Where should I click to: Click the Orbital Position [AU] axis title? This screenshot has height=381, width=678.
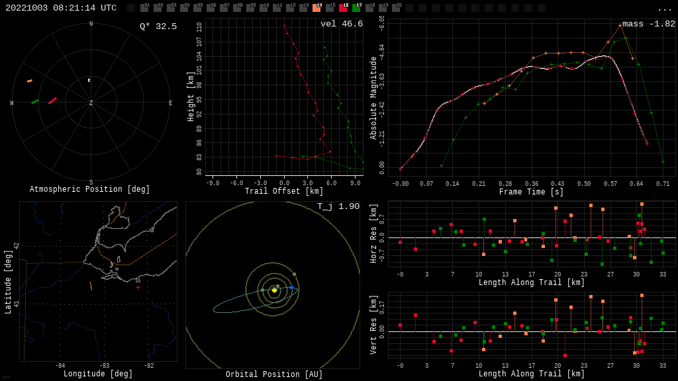274,374
